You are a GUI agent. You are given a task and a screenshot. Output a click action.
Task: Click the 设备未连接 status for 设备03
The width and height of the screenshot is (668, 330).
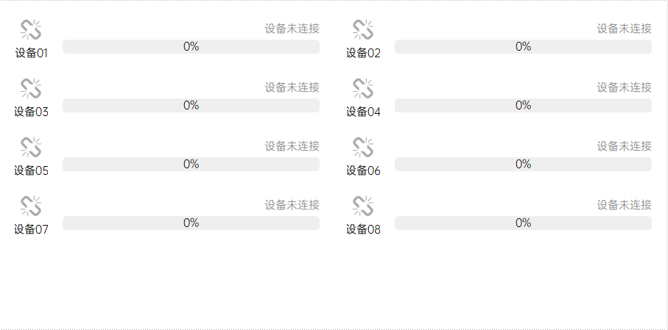(292, 87)
